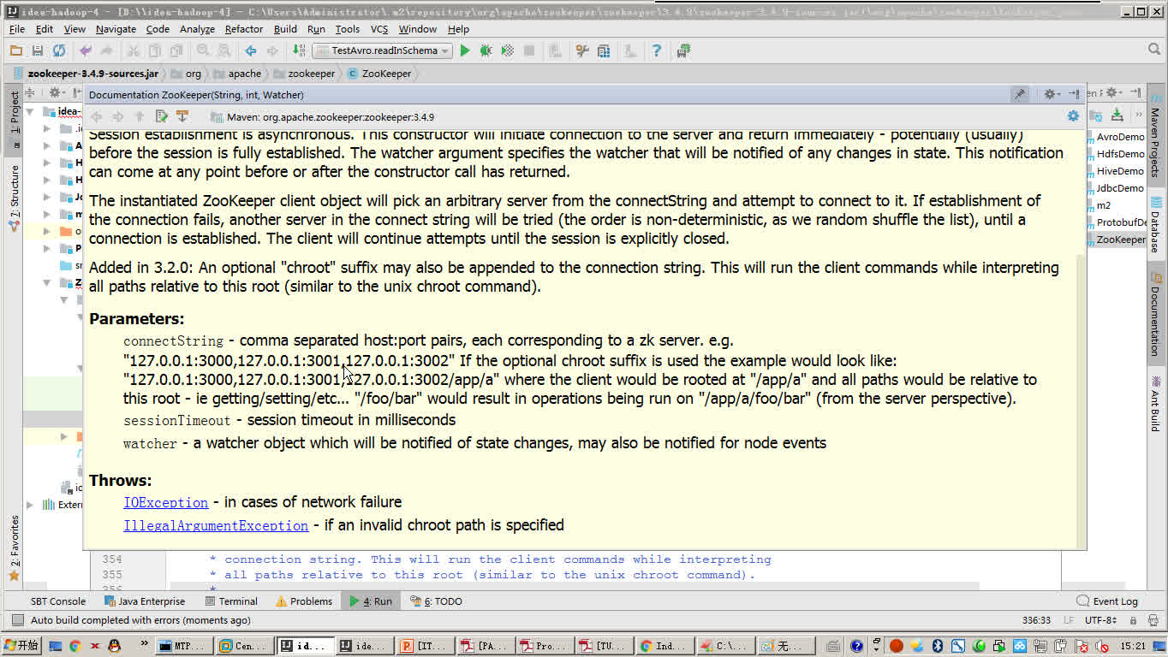This screenshot has height=657, width=1168.
Task: Open the File menu
Action: [17, 28]
